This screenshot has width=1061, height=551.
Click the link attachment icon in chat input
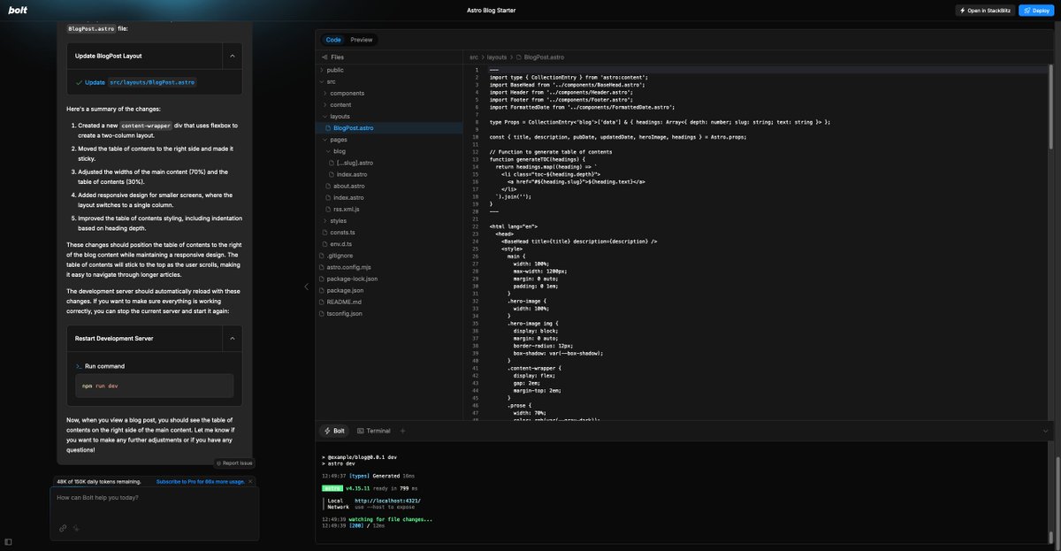[63, 528]
